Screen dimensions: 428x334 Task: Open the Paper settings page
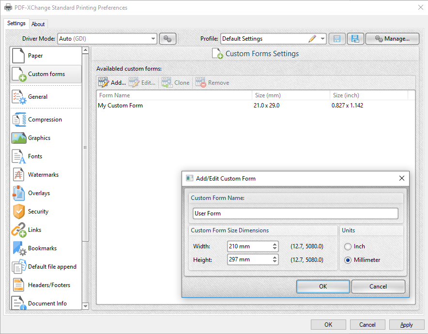(x=46, y=55)
